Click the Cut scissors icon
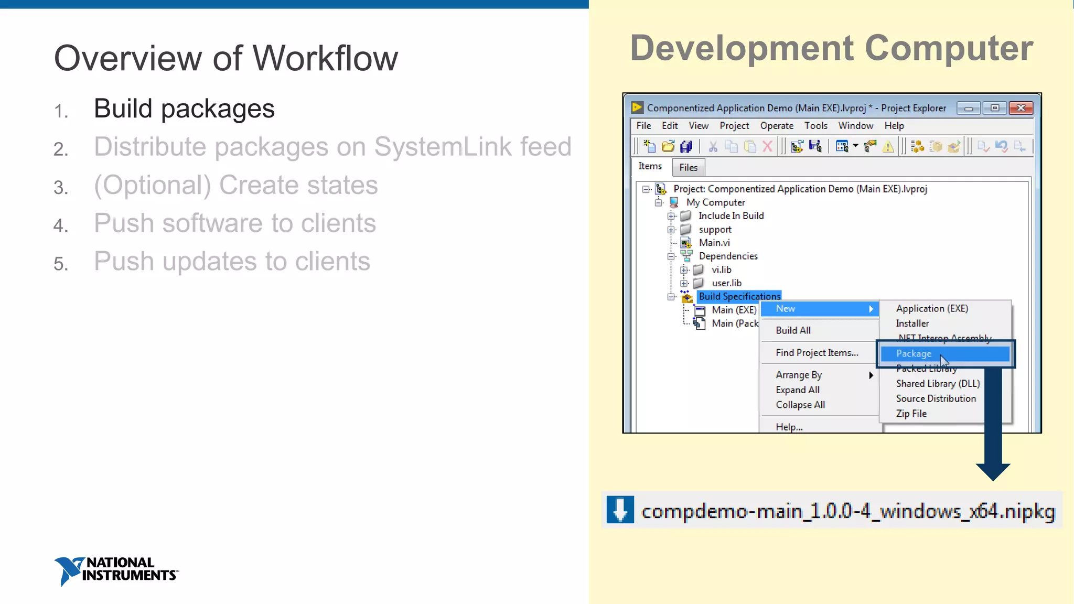 click(713, 146)
